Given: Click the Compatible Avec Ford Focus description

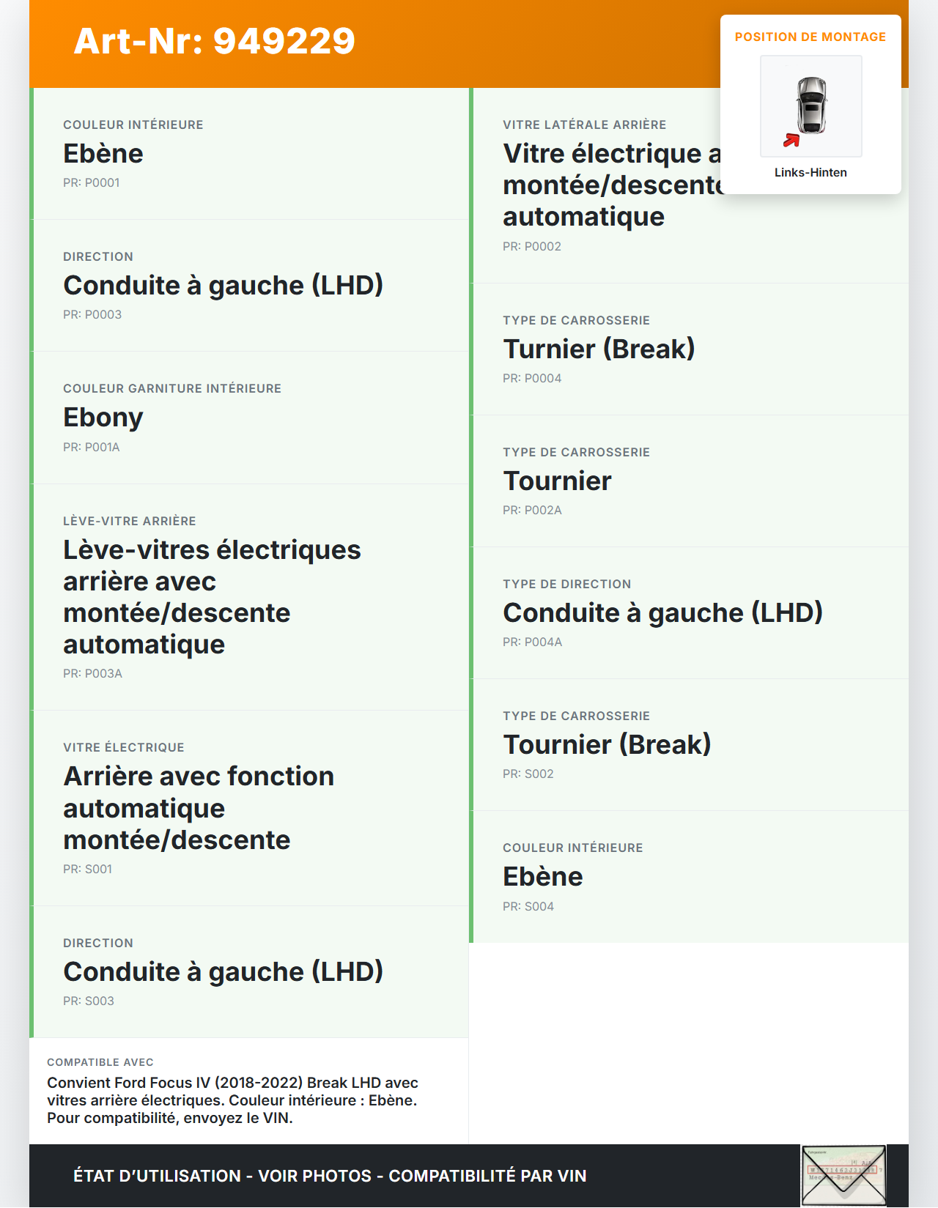Looking at the screenshot, I should [232, 1100].
